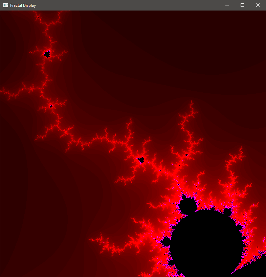Click the 'Fractal Display' title text
The height and width of the screenshot is (277, 266).
(x=23, y=5)
